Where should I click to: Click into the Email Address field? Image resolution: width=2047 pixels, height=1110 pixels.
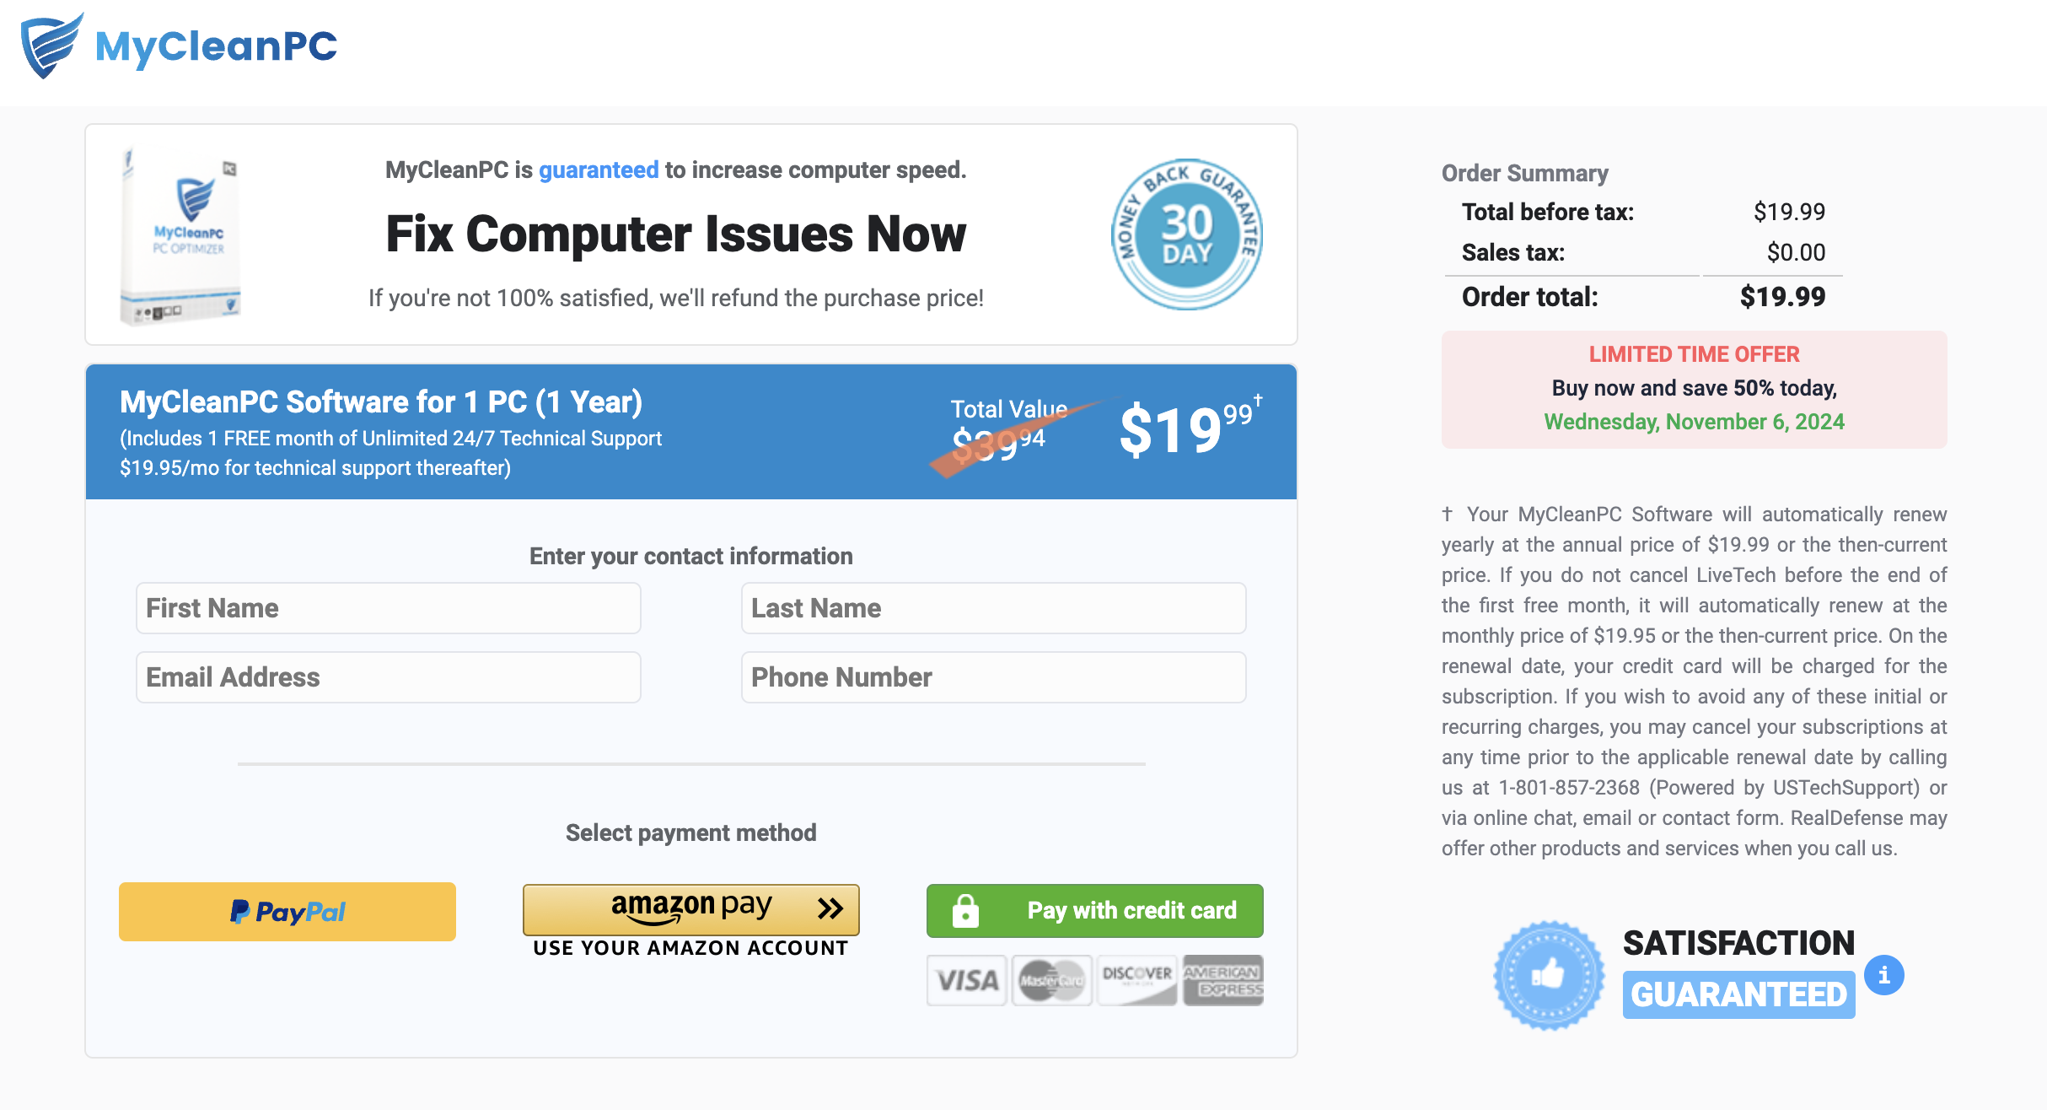389,677
